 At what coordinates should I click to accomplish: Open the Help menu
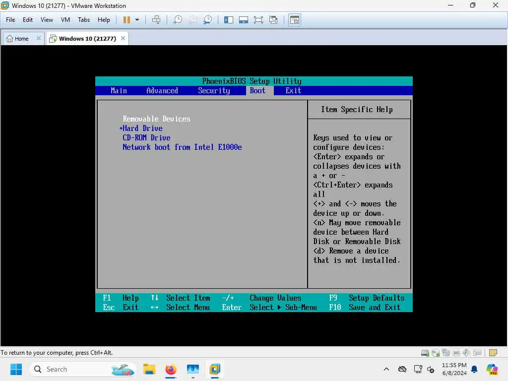(104, 20)
